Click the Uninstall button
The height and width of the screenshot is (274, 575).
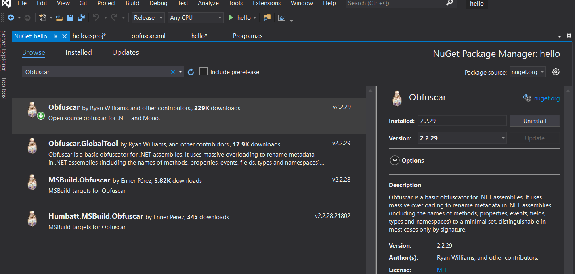[x=535, y=121]
